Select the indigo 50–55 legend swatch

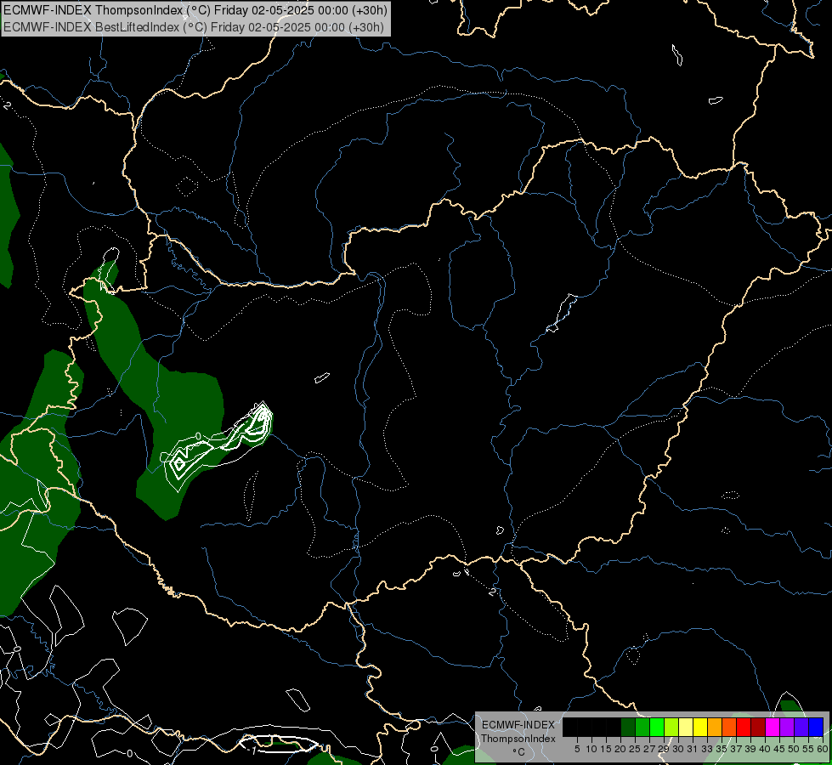[801, 728]
